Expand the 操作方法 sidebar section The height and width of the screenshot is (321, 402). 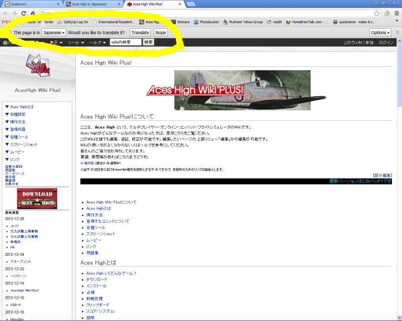coord(16,122)
